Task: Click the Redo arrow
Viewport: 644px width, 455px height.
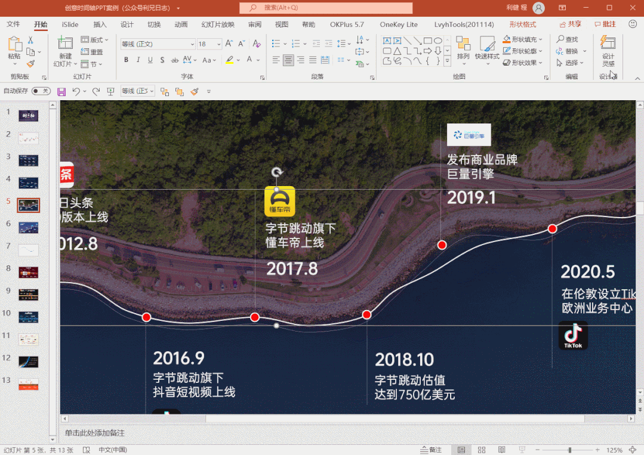Action: tap(96, 91)
